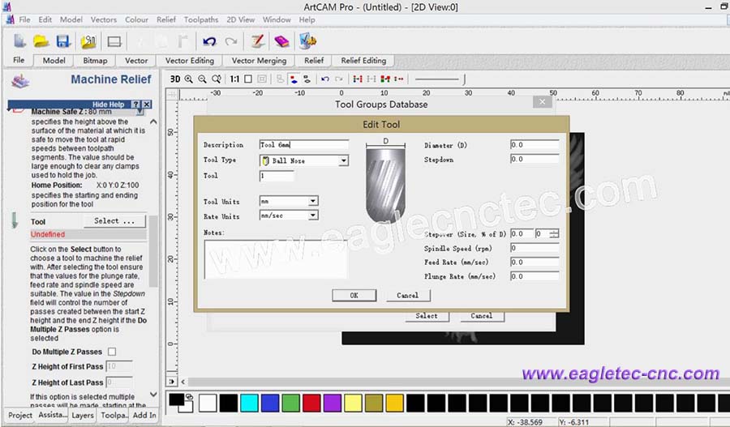Click OK in Edit Tool dialog
The image size is (730, 427).
click(x=354, y=296)
